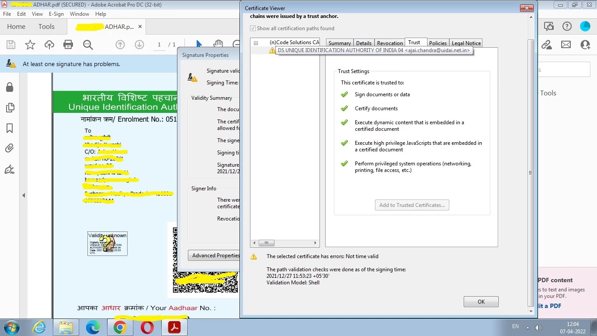Show hidden system tray icons
This screenshot has width=597, height=336.
(x=528, y=327)
